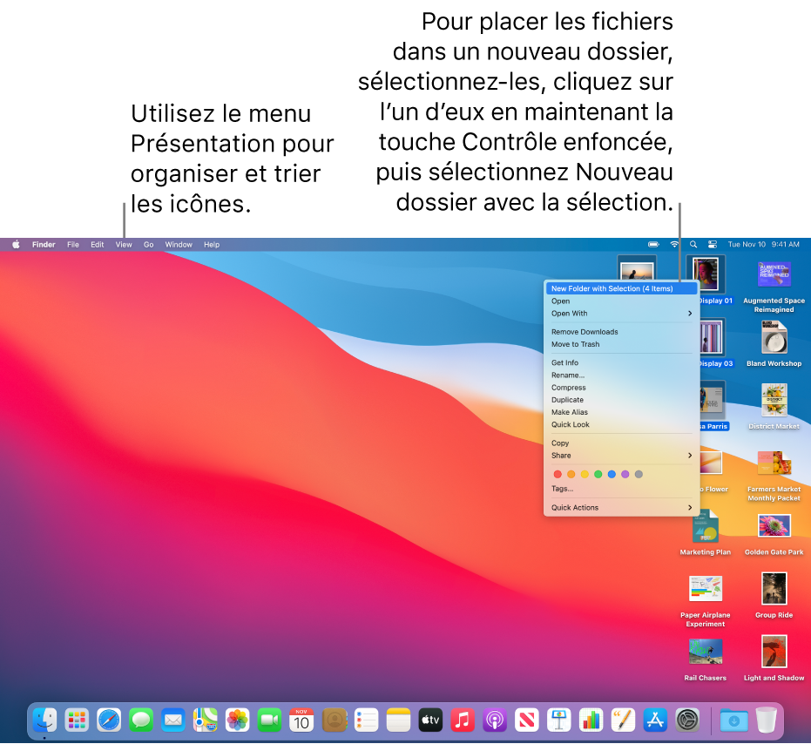Launch Numbers from the Dock
811x744 pixels.
591,720
